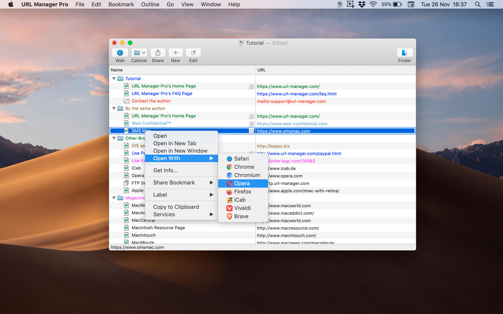The width and height of the screenshot is (503, 314).
Task: Open the Bookmark menu in menu bar
Action: pyautogui.click(x=121, y=4)
